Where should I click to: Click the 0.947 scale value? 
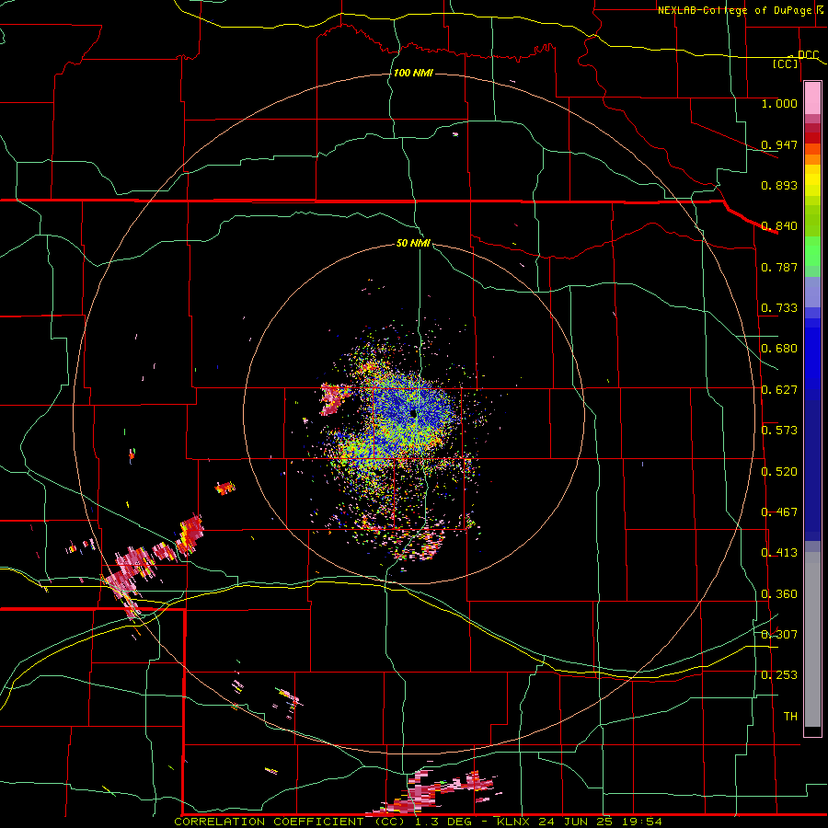pyautogui.click(x=779, y=144)
